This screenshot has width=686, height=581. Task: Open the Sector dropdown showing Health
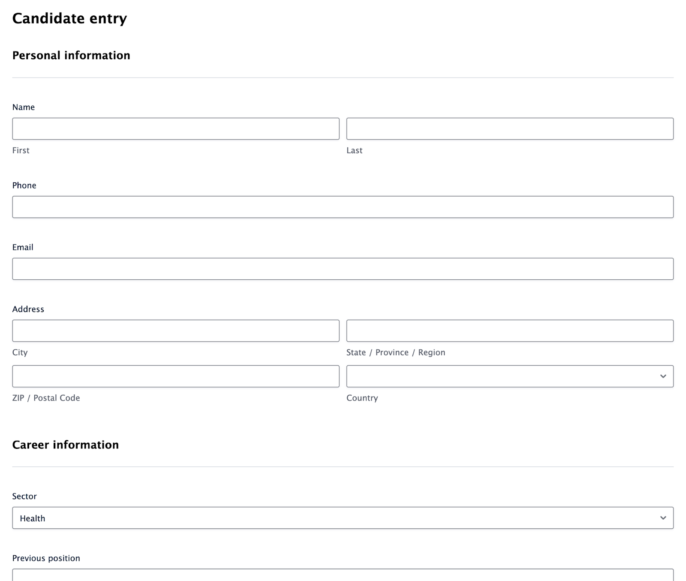[x=343, y=518]
